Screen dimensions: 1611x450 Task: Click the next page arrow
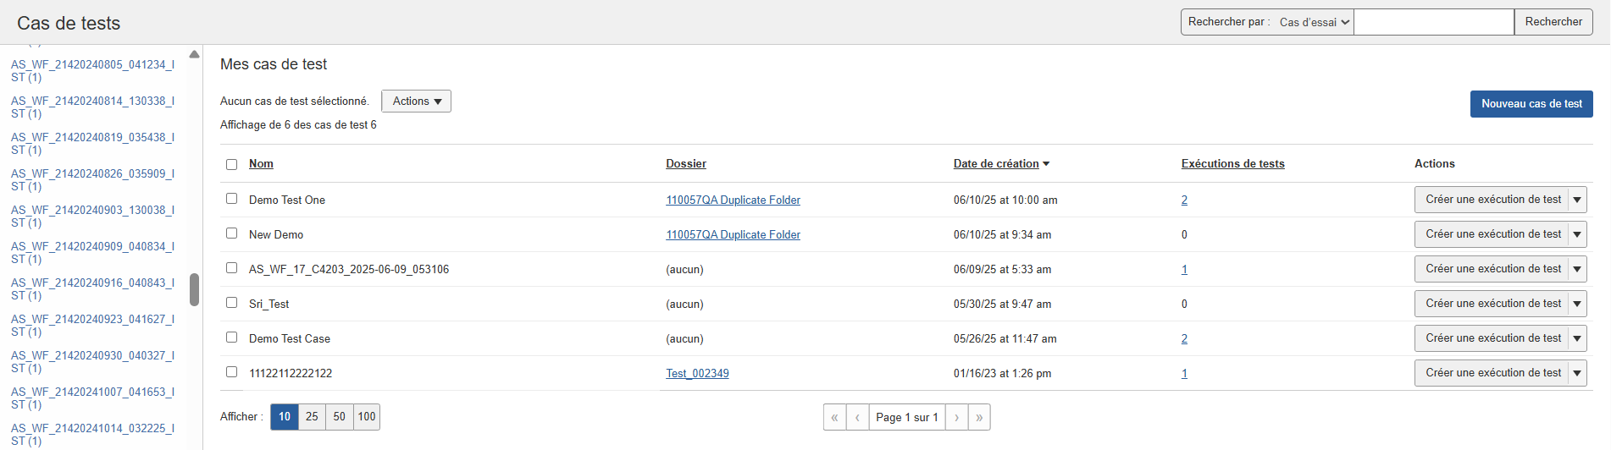[957, 417]
